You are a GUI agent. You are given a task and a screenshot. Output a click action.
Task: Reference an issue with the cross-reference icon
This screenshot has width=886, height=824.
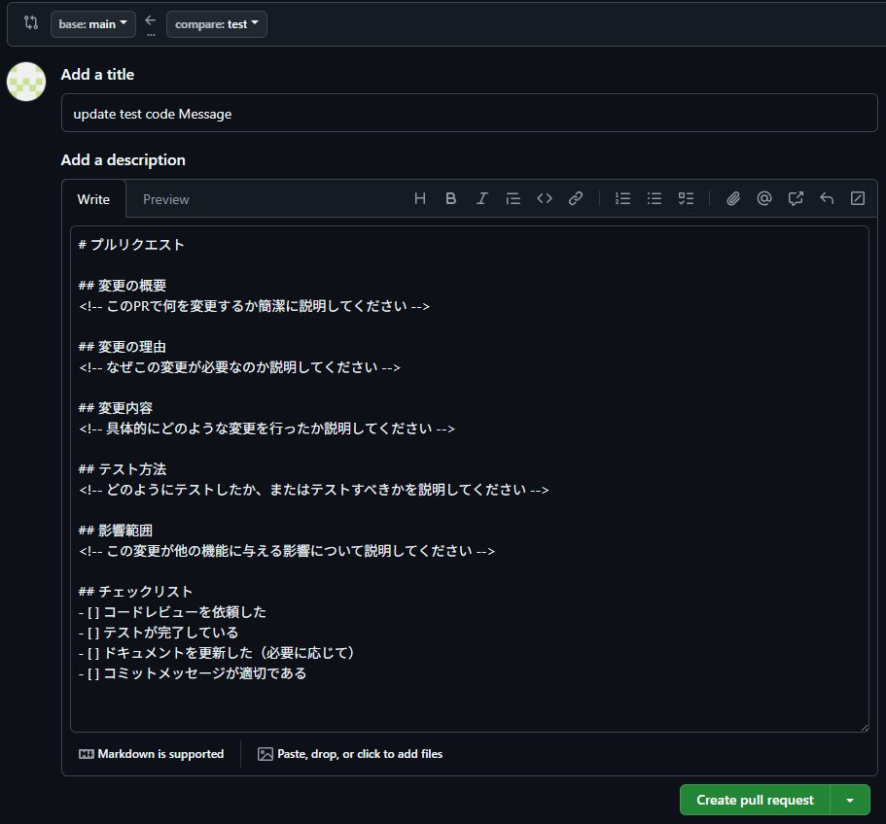(795, 198)
